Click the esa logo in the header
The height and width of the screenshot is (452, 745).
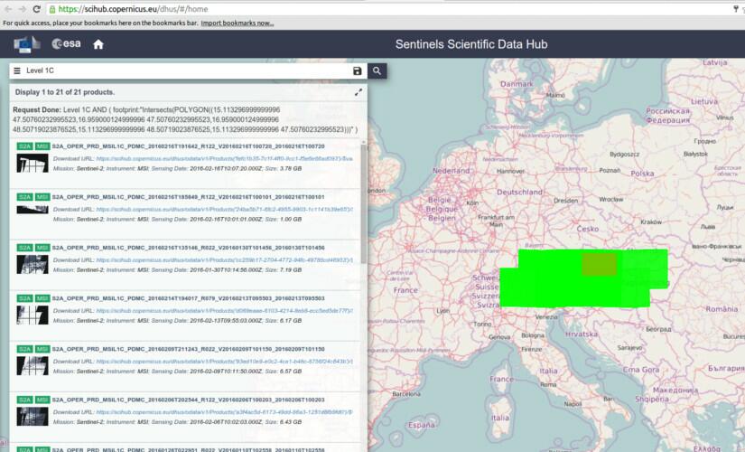click(66, 43)
